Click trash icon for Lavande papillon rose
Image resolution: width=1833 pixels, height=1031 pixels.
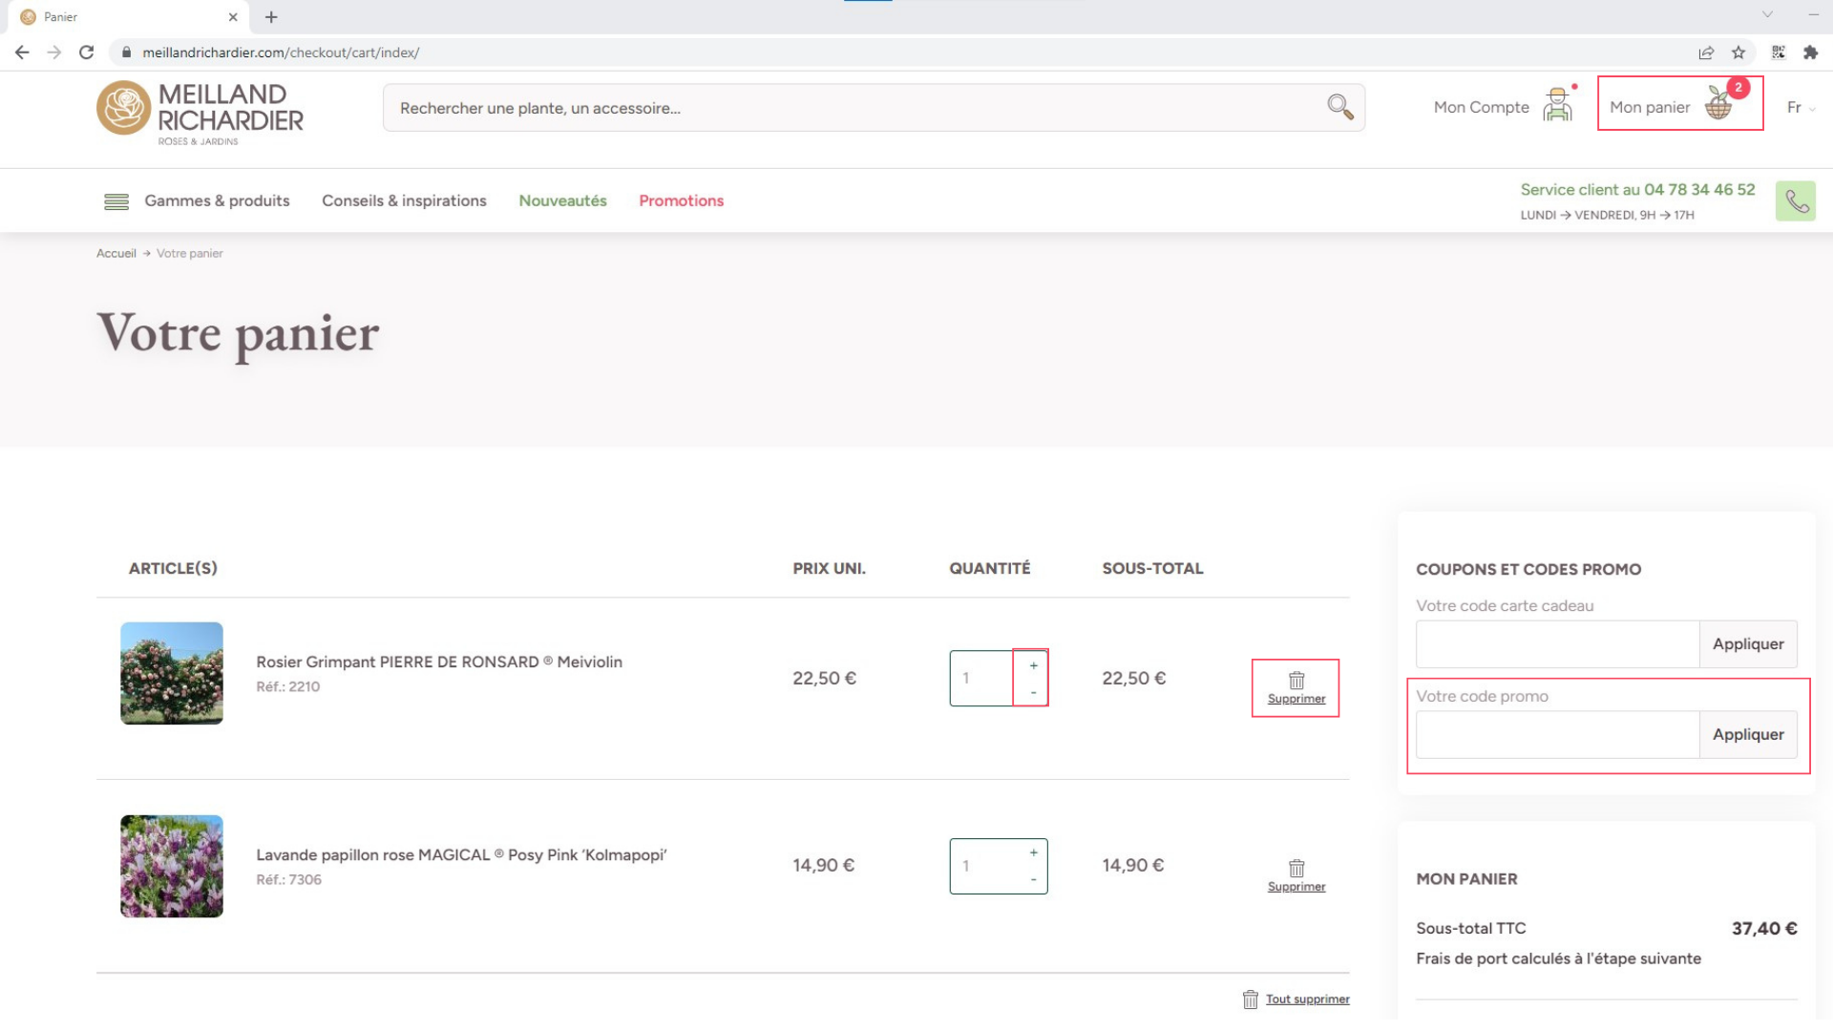coord(1296,869)
